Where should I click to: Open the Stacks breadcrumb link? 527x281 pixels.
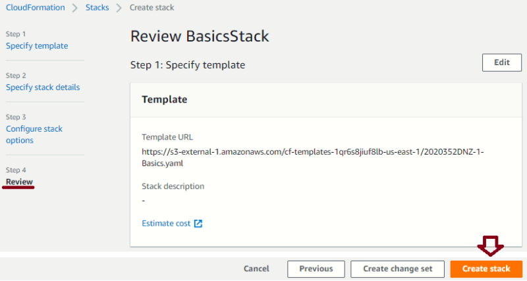coord(97,7)
